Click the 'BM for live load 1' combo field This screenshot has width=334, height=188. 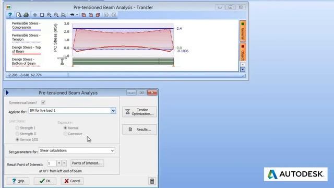[70, 110]
